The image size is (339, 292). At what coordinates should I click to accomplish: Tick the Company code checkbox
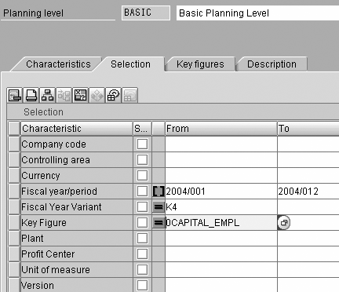(x=142, y=144)
